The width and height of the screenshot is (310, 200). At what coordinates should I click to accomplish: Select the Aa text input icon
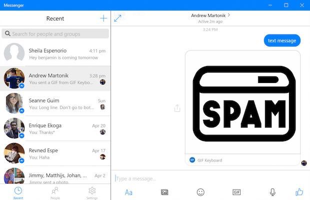[128, 192]
